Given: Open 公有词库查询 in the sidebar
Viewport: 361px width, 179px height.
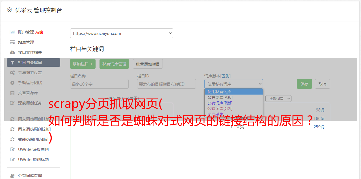Looking at the screenshot, I should (x=30, y=176).
